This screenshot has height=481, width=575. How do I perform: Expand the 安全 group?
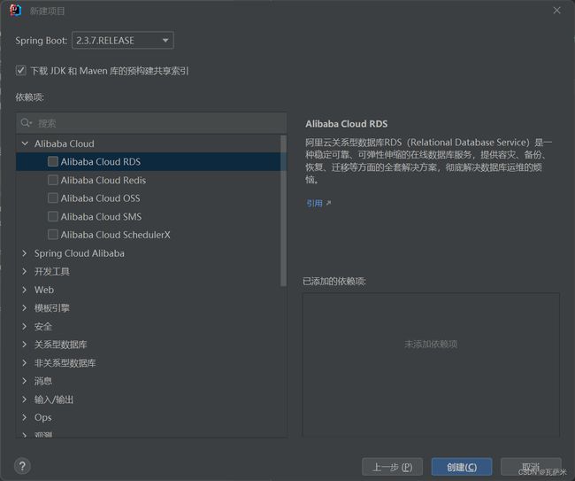25,326
